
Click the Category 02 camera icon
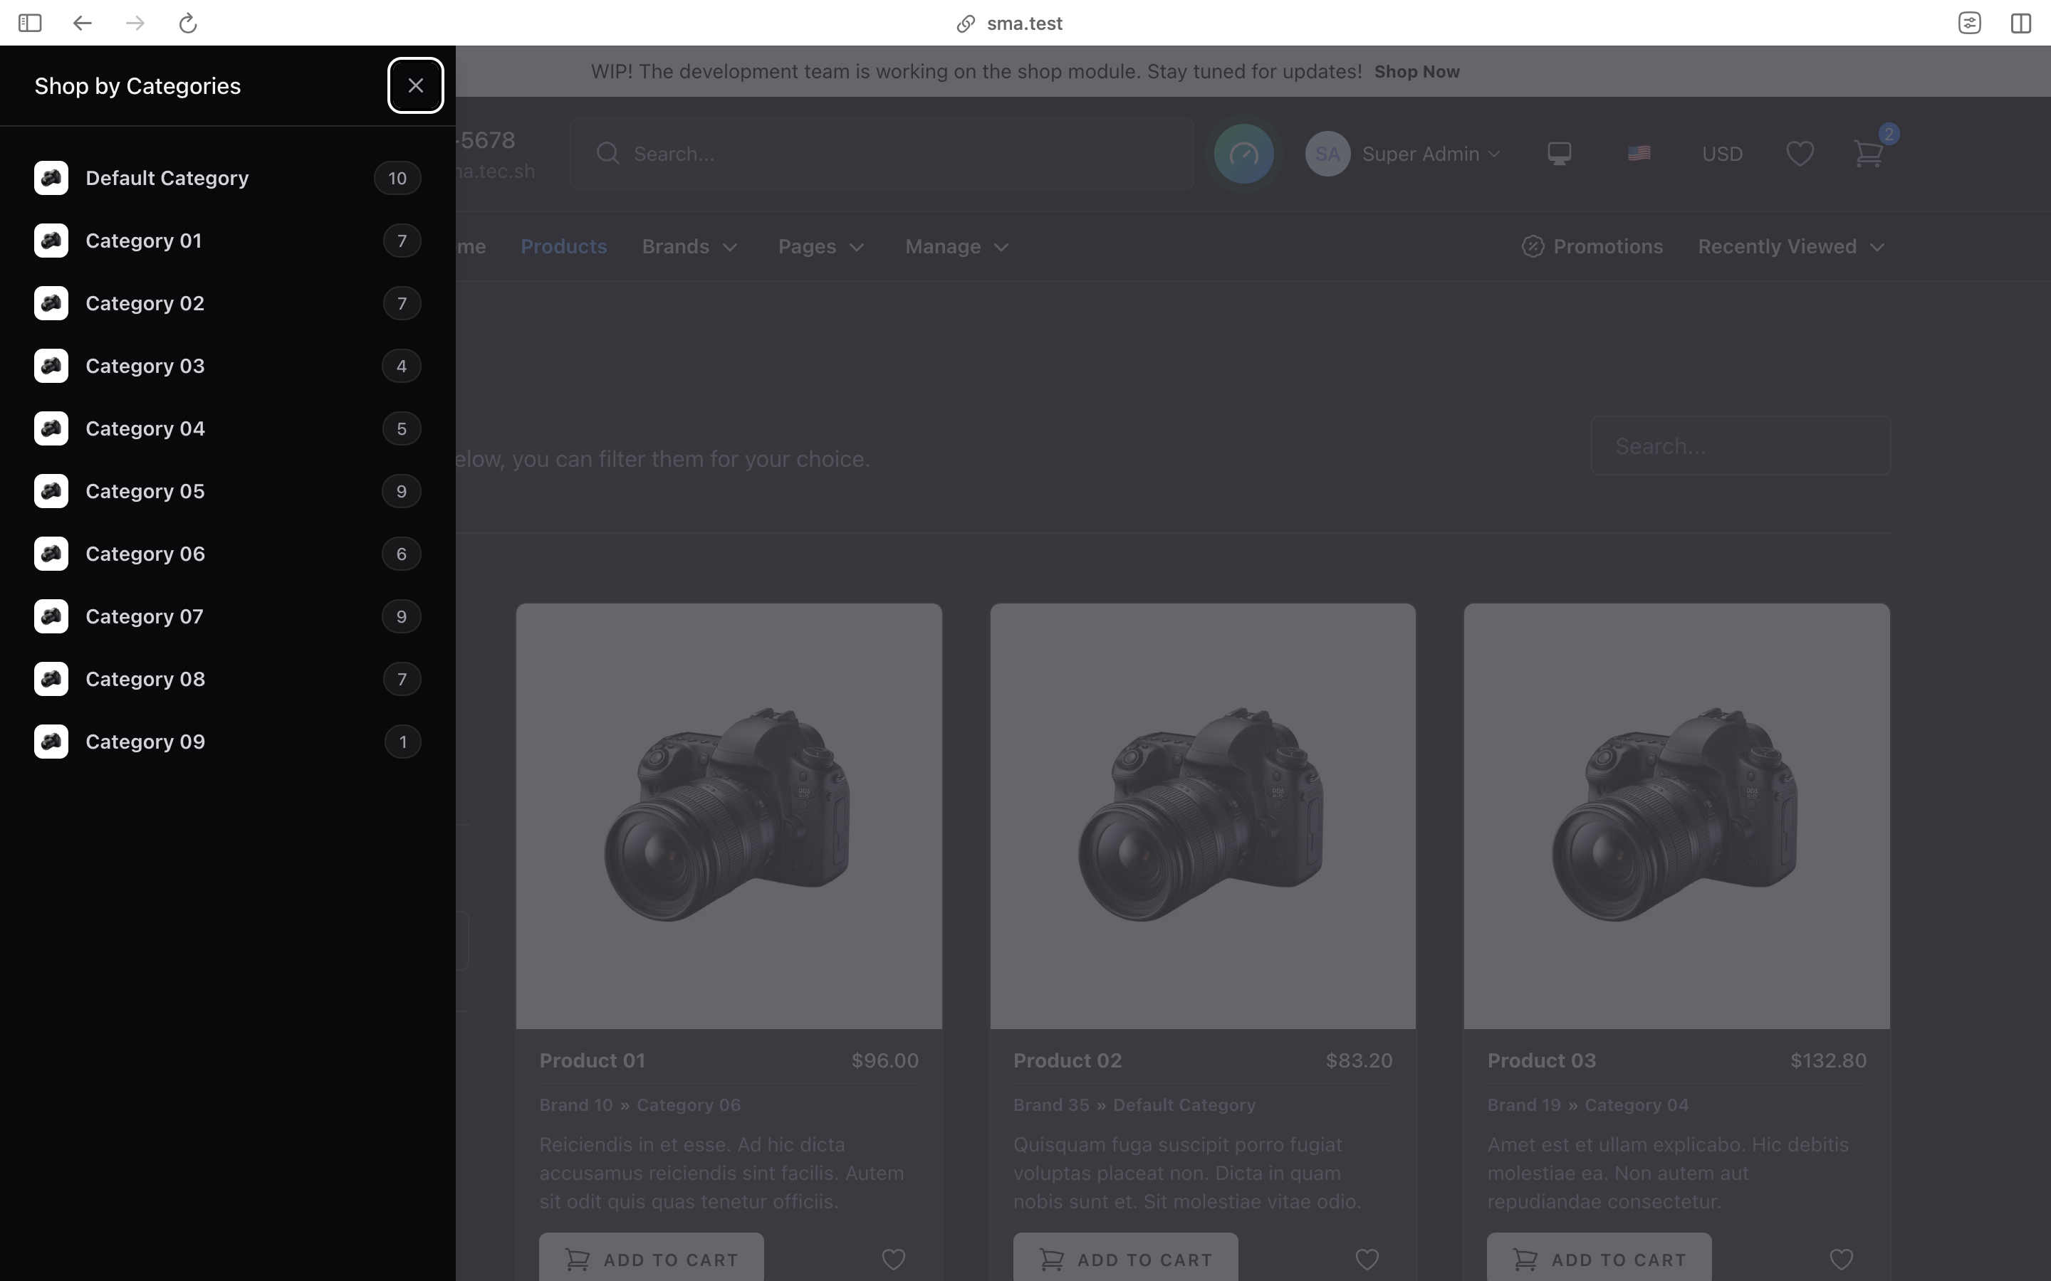[51, 303]
